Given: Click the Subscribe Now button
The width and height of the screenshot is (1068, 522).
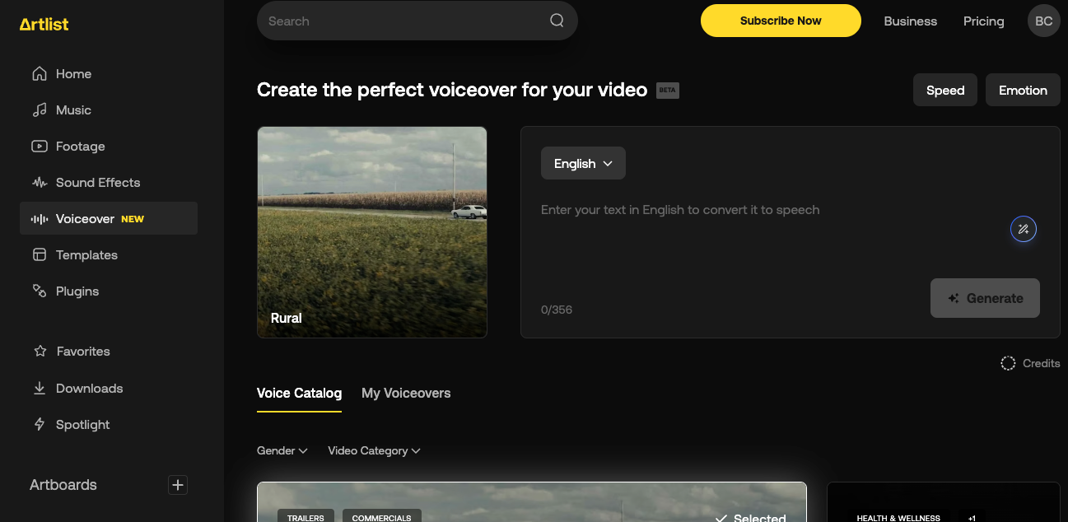Looking at the screenshot, I should pos(780,21).
